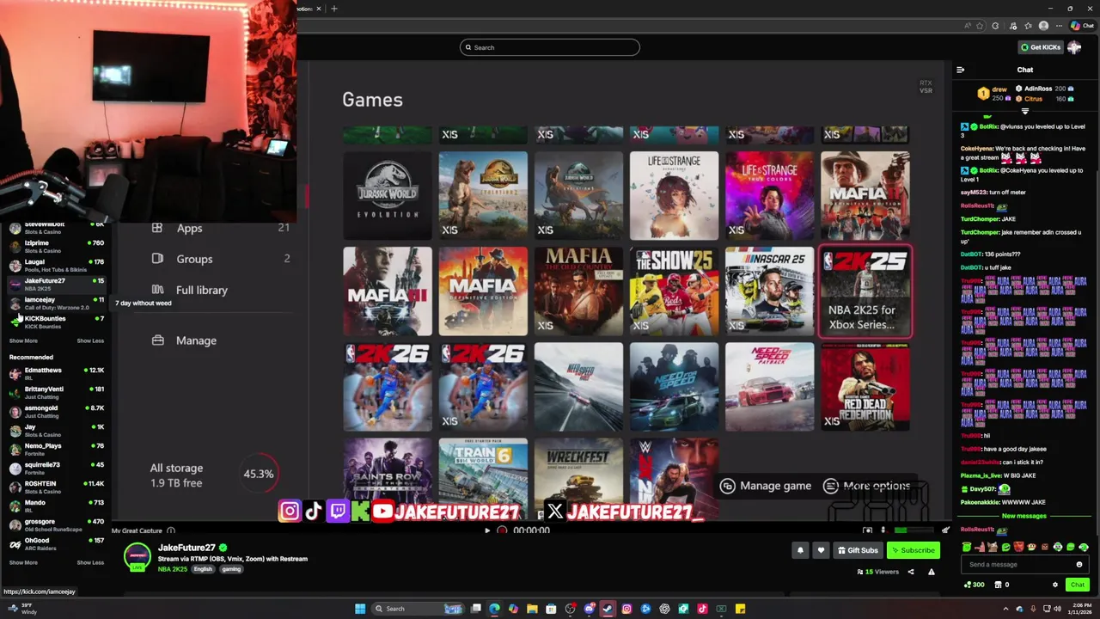The height and width of the screenshot is (619, 1100).
Task: Follow channel with heart icon
Action: coord(821,550)
